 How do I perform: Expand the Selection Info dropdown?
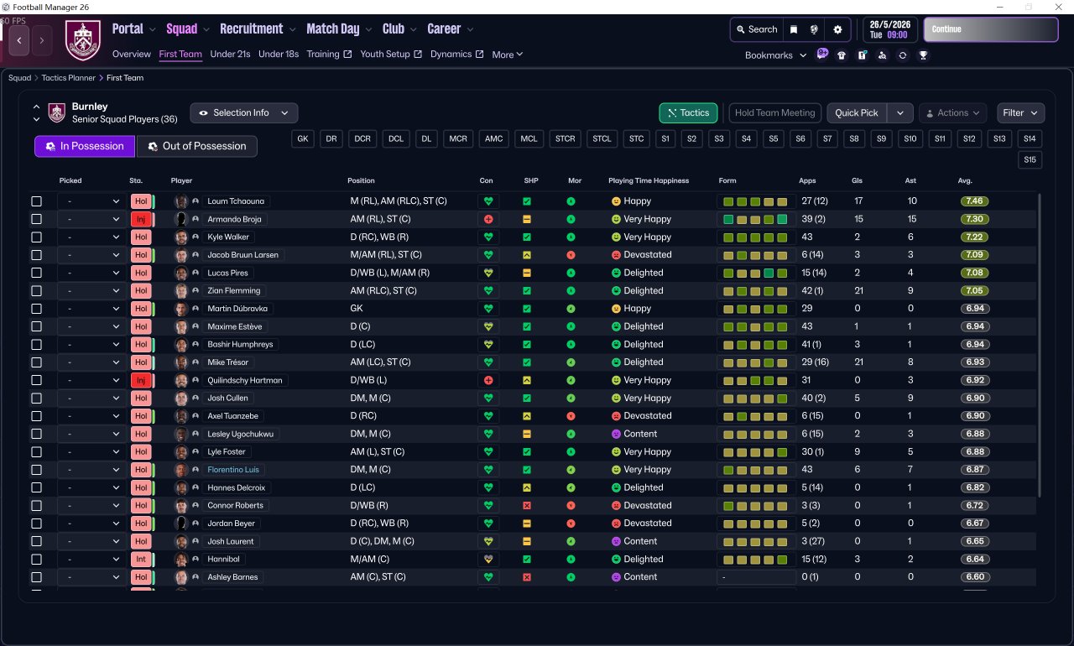[x=243, y=112]
